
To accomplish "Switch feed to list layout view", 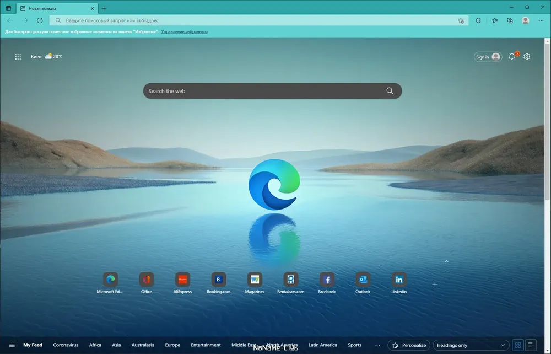I will [x=531, y=345].
